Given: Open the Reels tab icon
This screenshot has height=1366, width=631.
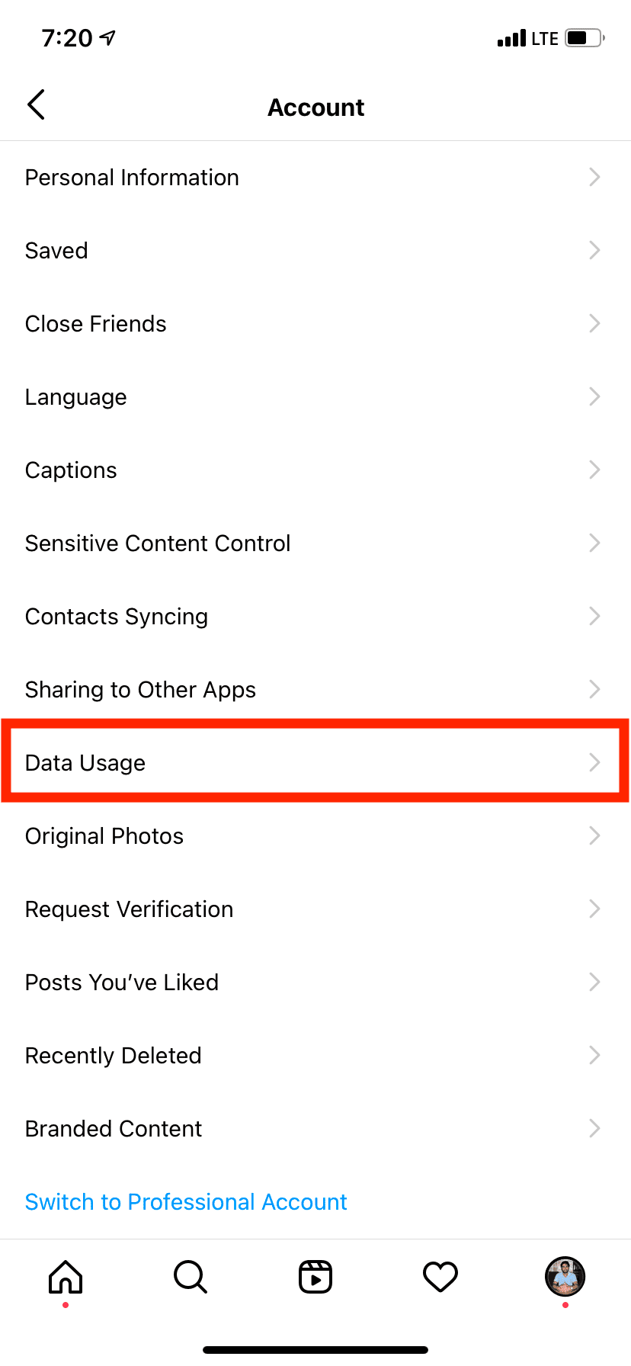Looking at the screenshot, I should (315, 1277).
